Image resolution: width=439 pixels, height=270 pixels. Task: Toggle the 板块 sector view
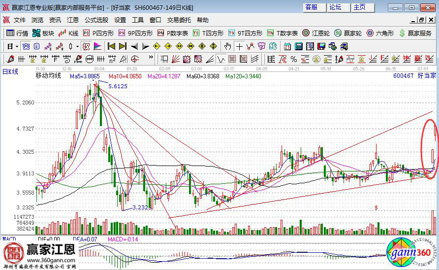(x=43, y=33)
